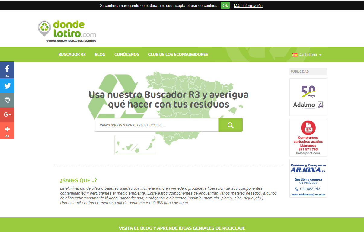This screenshot has width=364, height=232.
Task: Share the page on Facebook
Action: (x=7, y=70)
